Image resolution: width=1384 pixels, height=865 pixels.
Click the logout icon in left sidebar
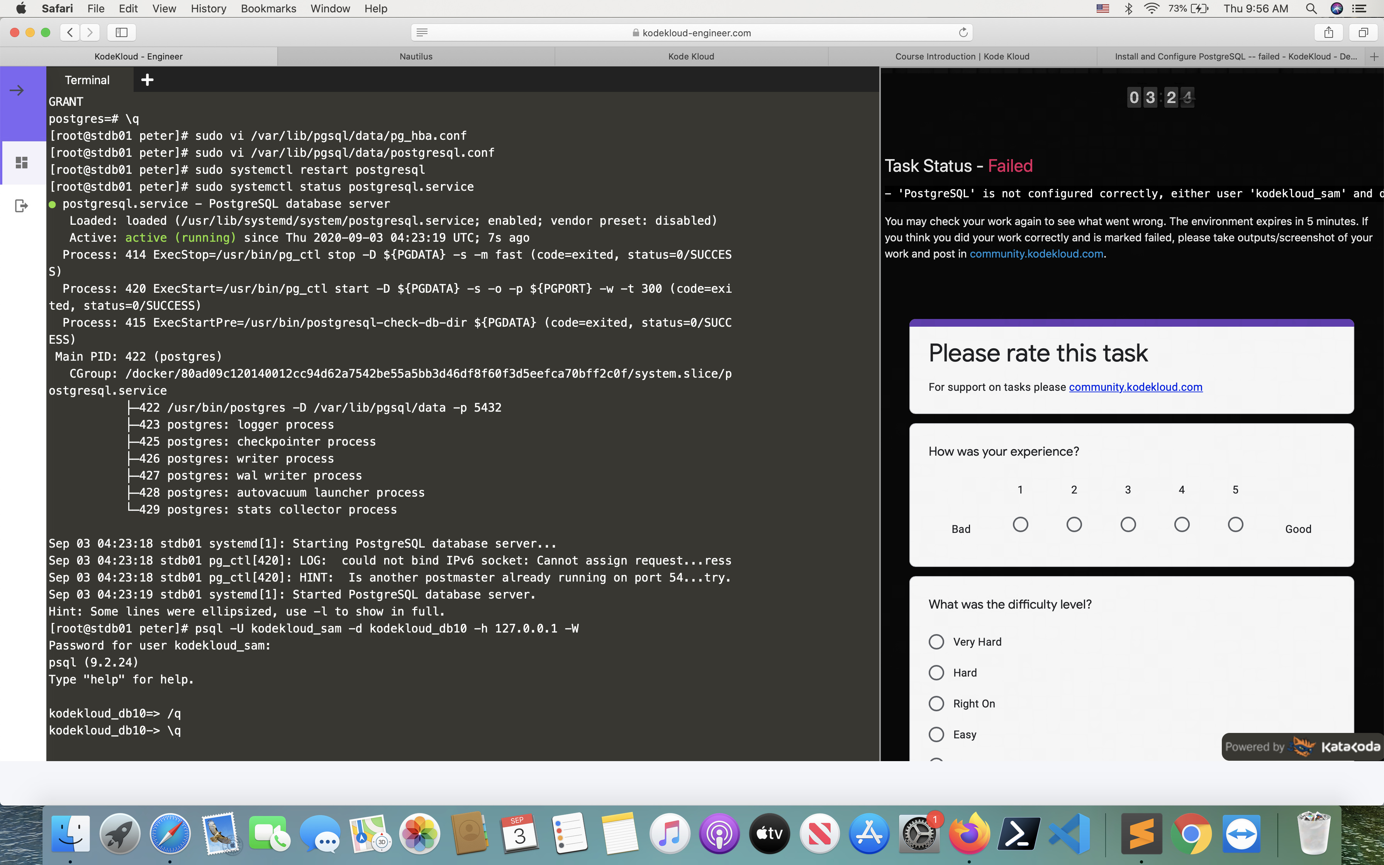pyautogui.click(x=21, y=205)
